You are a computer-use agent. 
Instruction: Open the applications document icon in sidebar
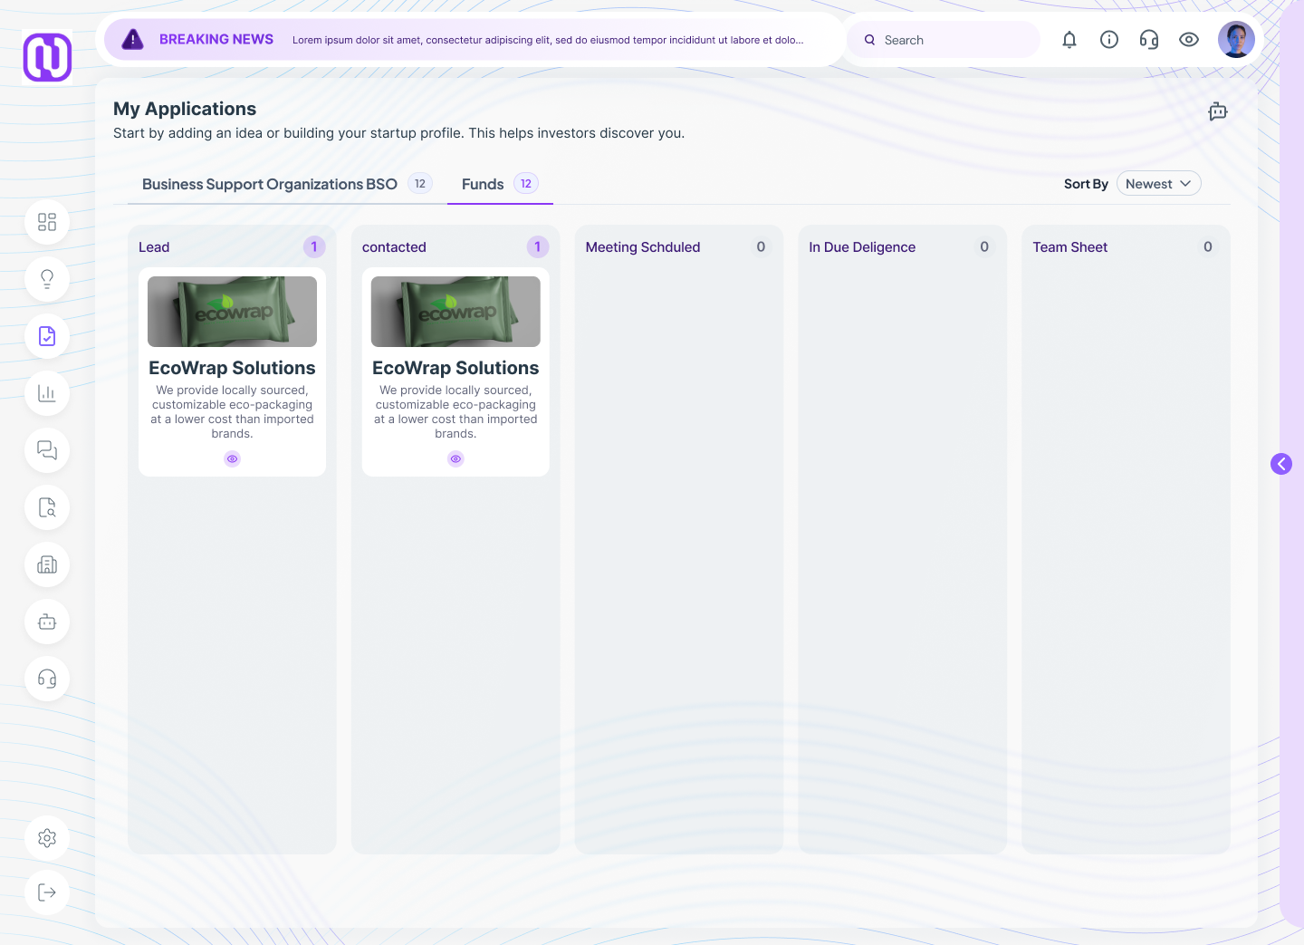click(x=47, y=336)
